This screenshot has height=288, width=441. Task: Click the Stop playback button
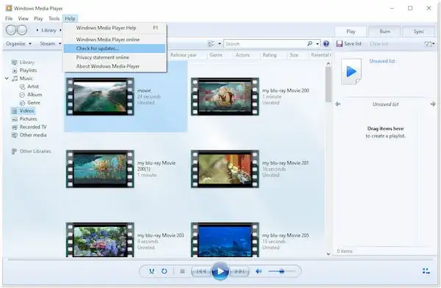(182, 271)
